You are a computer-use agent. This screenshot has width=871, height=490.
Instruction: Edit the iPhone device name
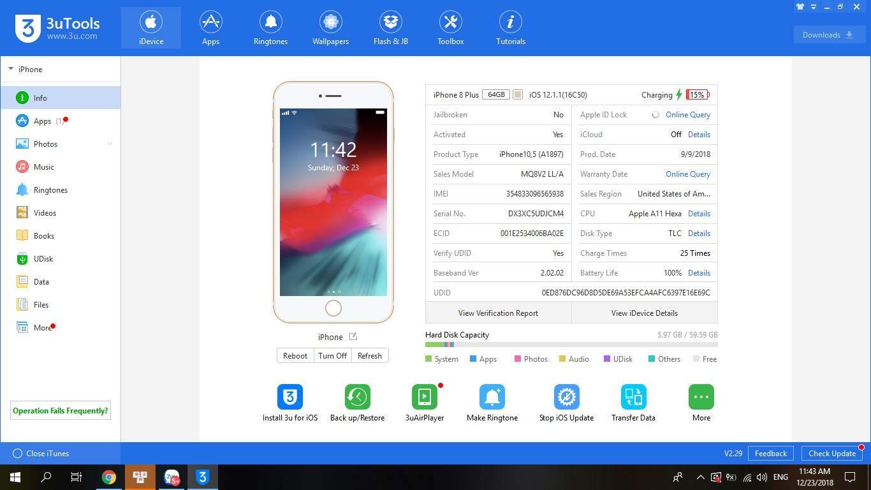[x=353, y=337]
